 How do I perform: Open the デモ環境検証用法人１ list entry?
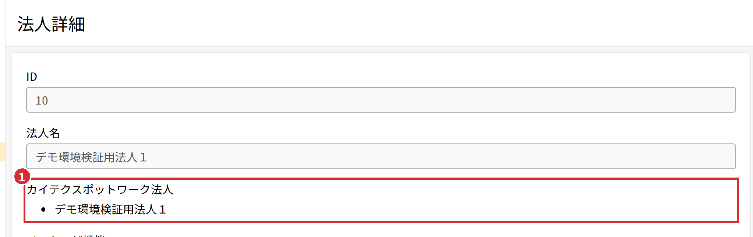(x=111, y=209)
